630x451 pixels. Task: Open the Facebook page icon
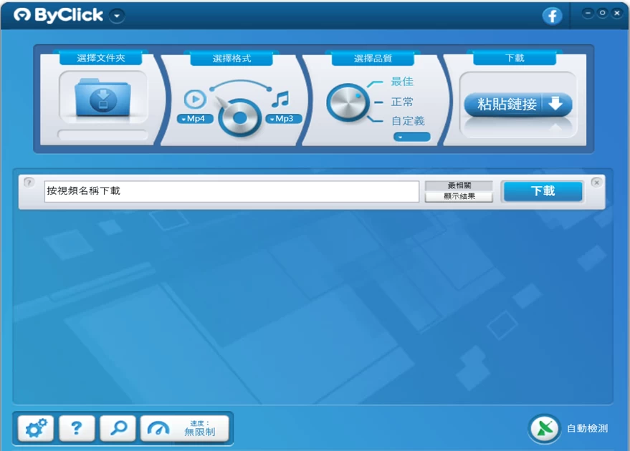pyautogui.click(x=552, y=16)
